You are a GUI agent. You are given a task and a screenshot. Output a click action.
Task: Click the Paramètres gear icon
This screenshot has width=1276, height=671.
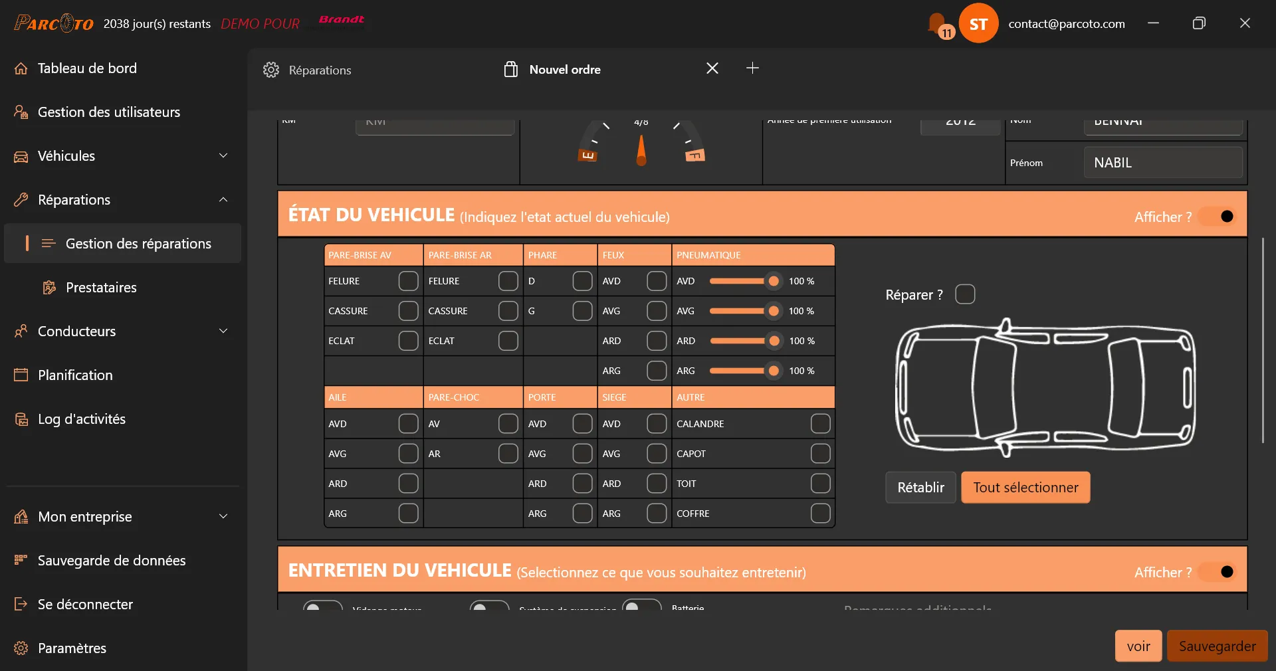(x=21, y=648)
